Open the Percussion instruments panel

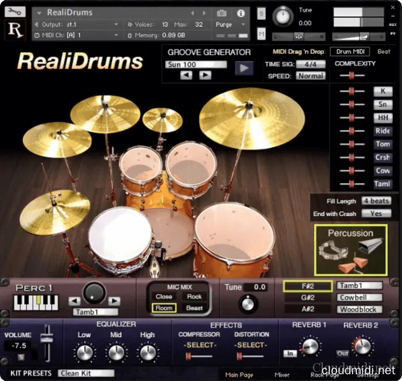(351, 250)
